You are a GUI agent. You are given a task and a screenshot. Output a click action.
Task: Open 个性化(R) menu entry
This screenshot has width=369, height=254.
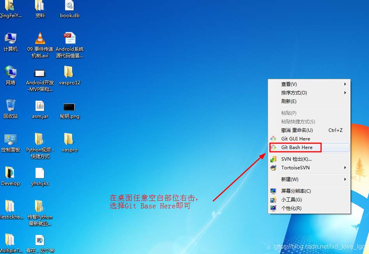(x=309, y=208)
